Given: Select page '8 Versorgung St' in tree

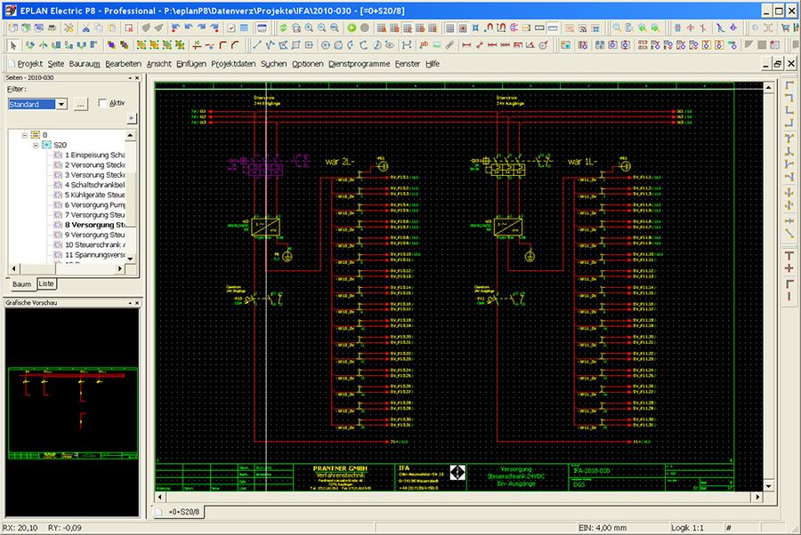Looking at the screenshot, I should [x=89, y=225].
